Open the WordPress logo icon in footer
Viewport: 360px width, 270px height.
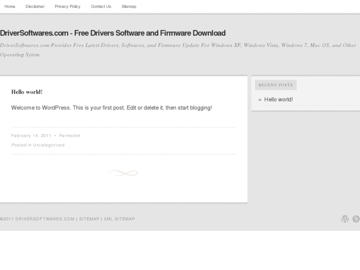click(345, 219)
